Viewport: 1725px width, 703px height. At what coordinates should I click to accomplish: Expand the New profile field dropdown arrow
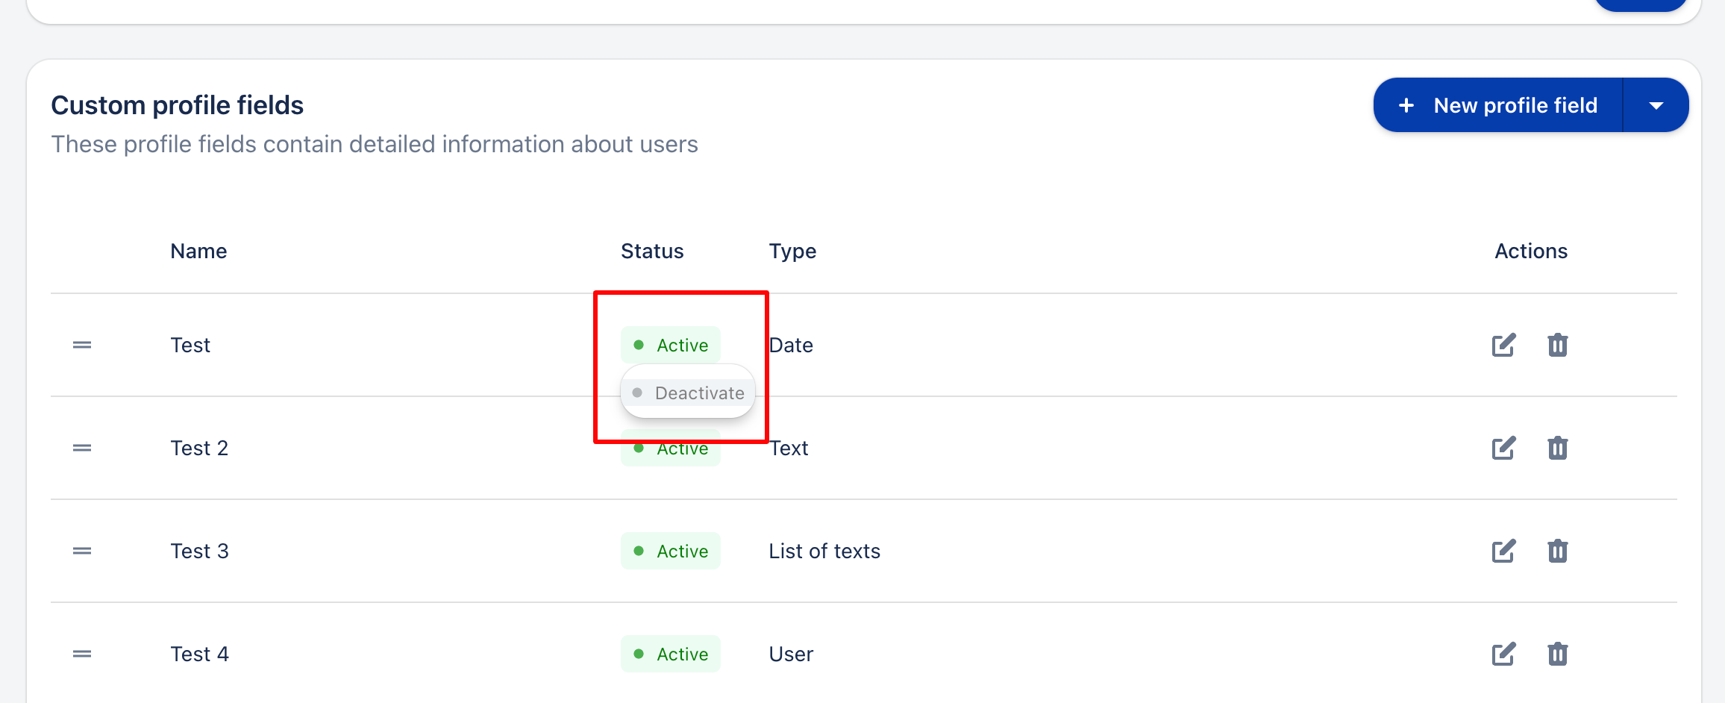coord(1656,104)
